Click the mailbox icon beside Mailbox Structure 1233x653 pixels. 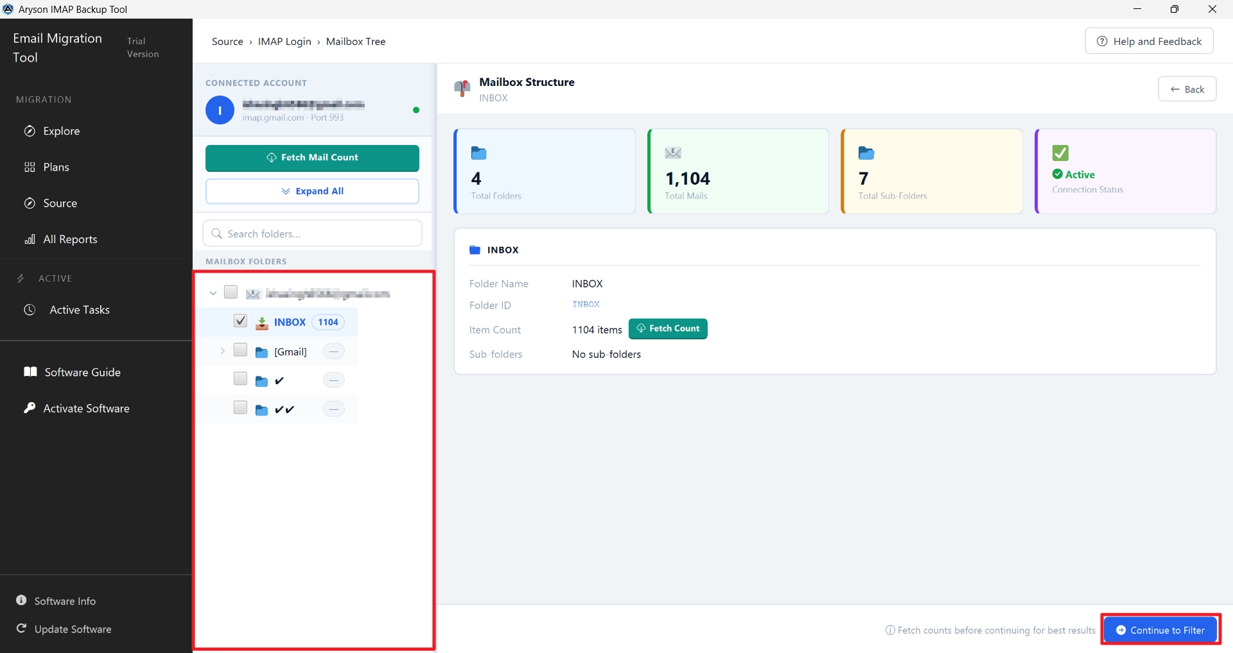pos(462,89)
